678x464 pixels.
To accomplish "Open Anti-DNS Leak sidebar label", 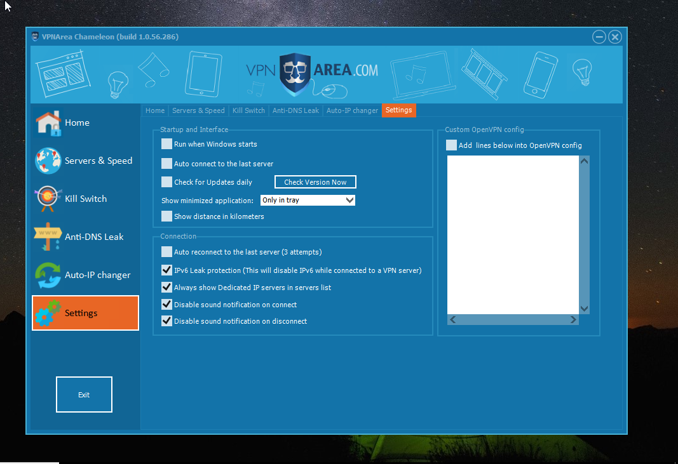I will point(94,237).
